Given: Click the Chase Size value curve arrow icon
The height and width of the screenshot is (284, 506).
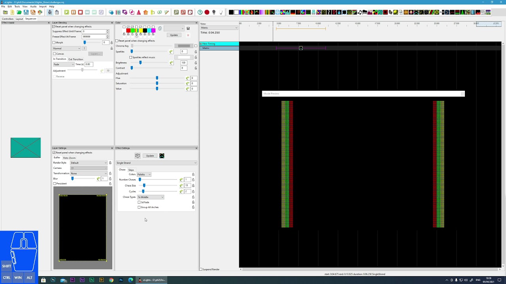Looking at the screenshot, I should point(181,185).
